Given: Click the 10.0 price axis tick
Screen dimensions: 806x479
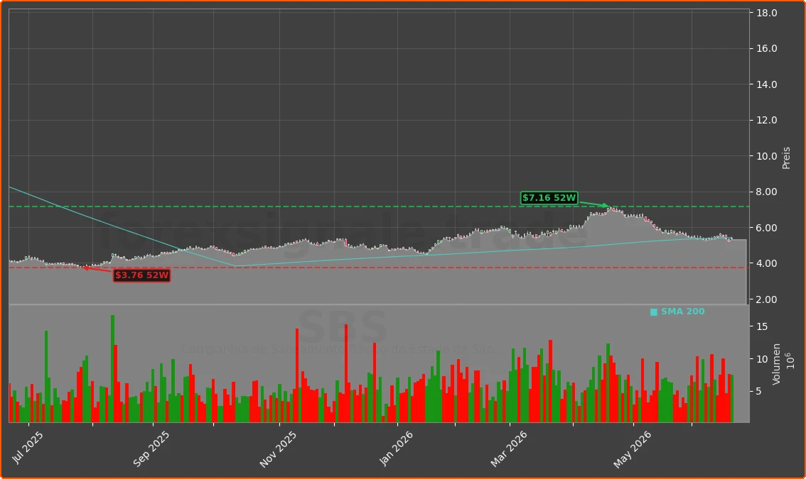Looking at the screenshot, I should (766, 156).
